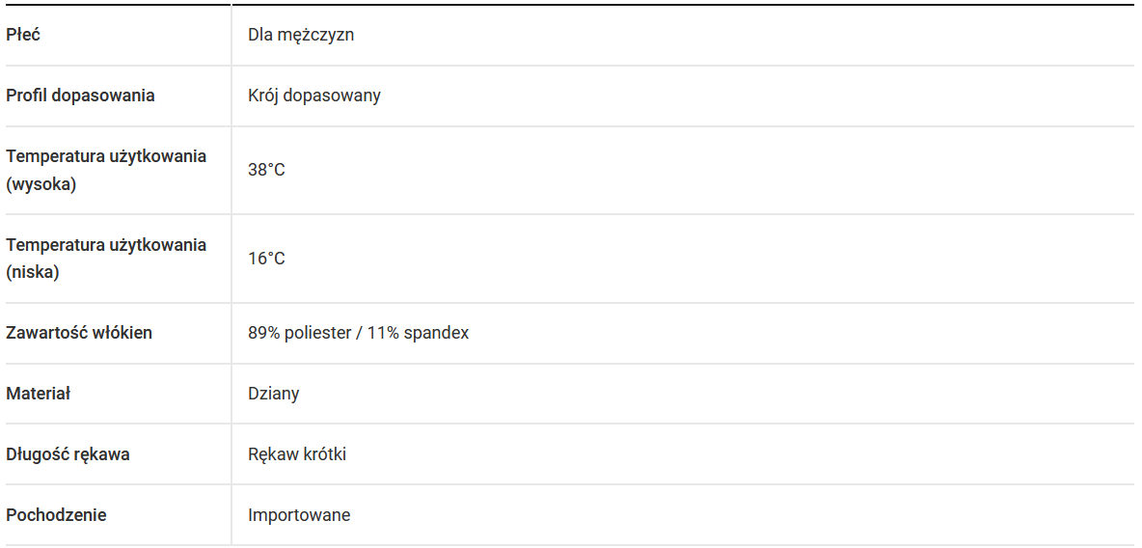Select the 'Dla mężczyzn' value text

301,35
